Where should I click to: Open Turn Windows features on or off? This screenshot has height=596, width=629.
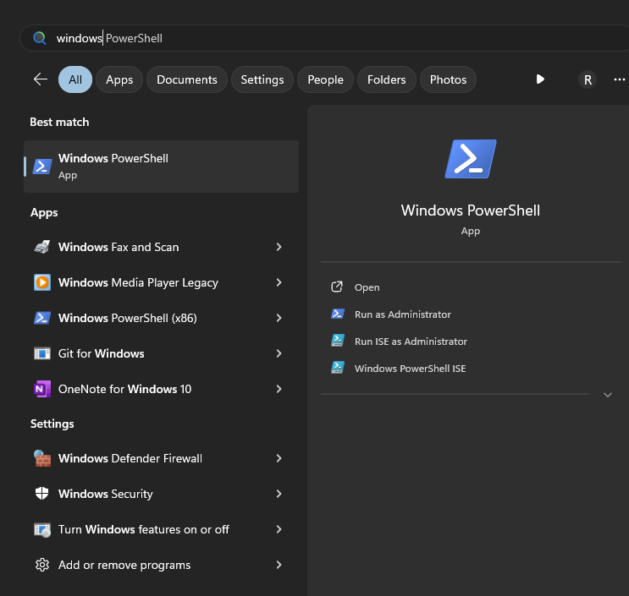point(161,529)
